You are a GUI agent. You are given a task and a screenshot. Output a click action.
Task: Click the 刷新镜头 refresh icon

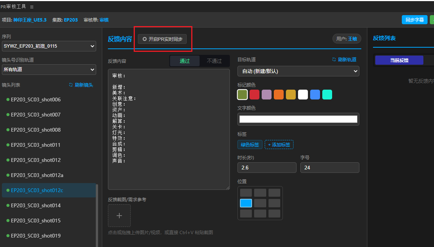click(x=71, y=85)
